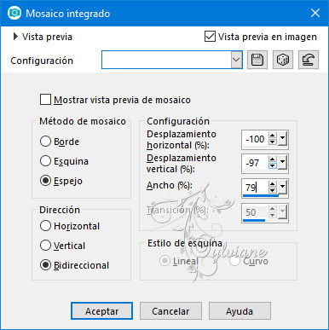This screenshot has height=330, width=329.
Task: Increase Ancho value with up arrow
Action: (273, 184)
